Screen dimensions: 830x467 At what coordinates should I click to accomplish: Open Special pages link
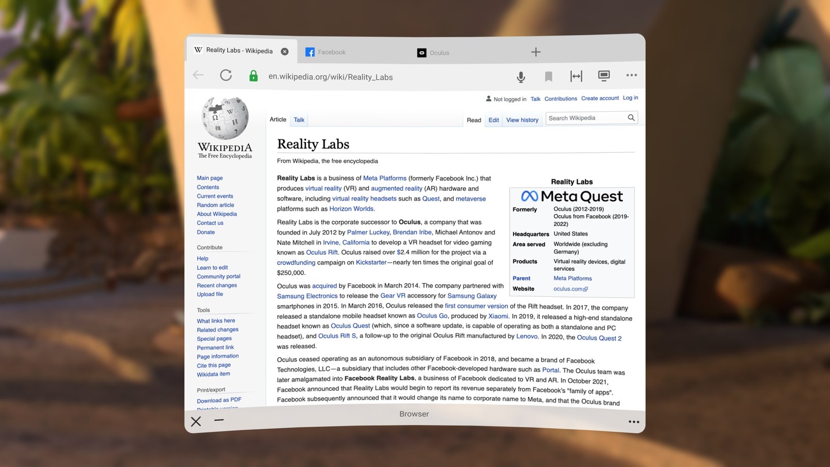click(x=214, y=338)
